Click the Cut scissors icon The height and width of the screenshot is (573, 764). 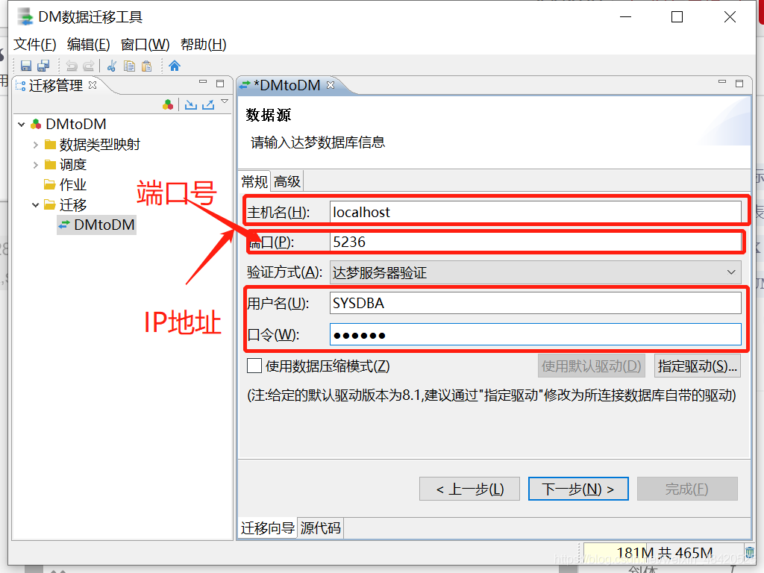pyautogui.click(x=112, y=66)
